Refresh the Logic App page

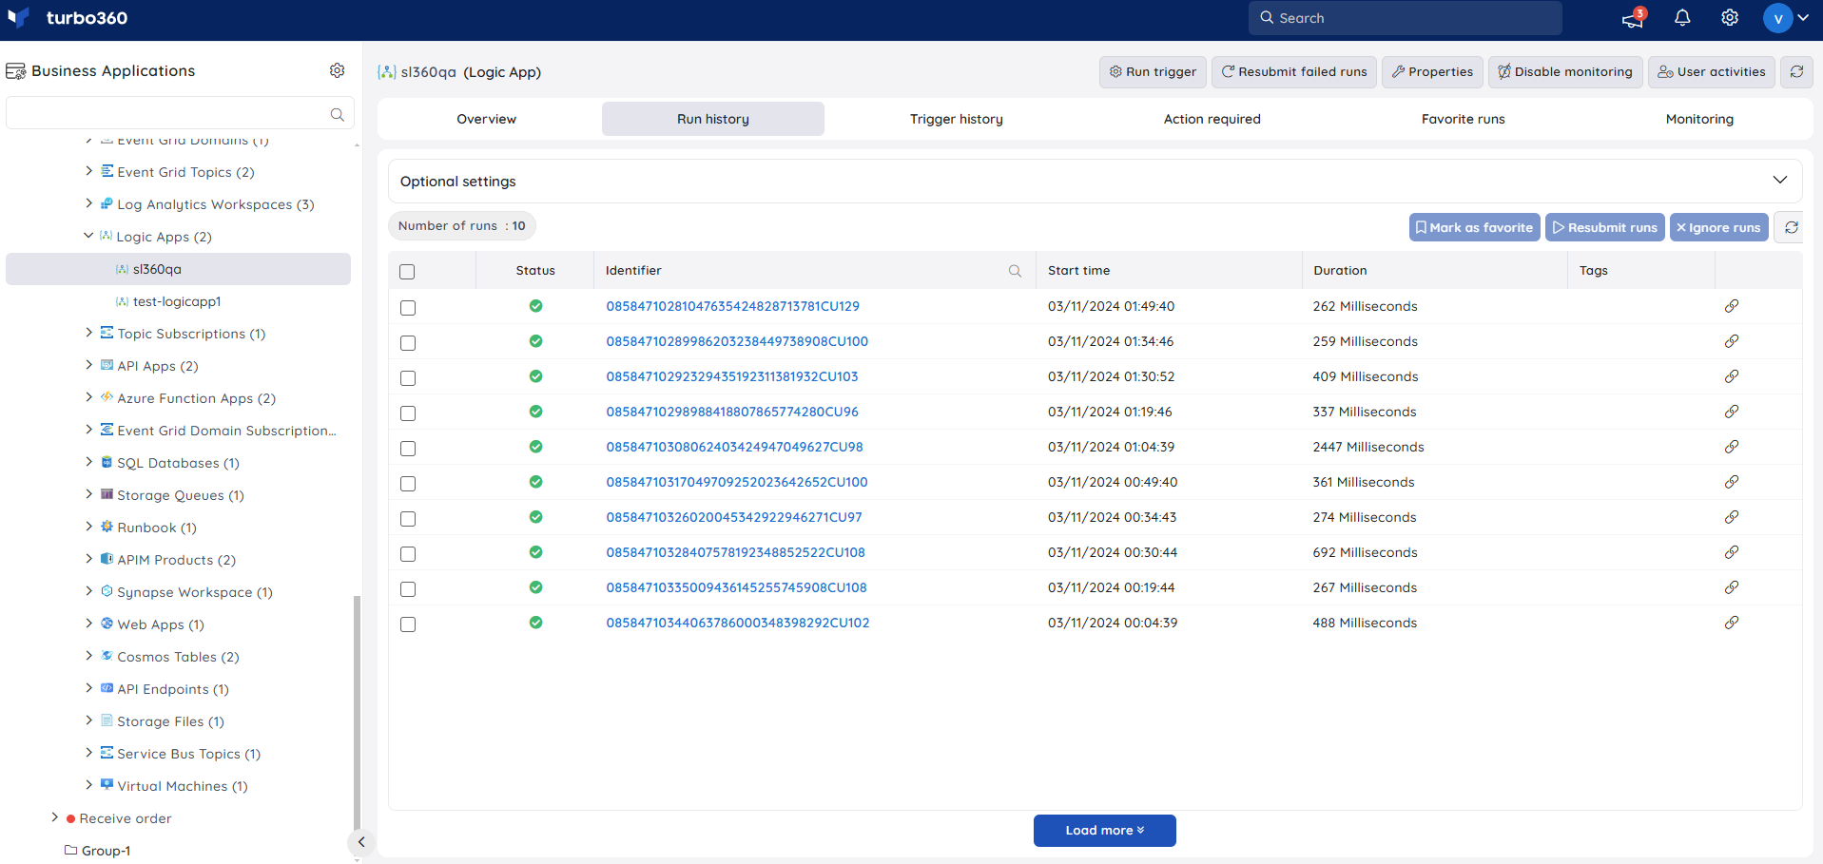click(1796, 71)
